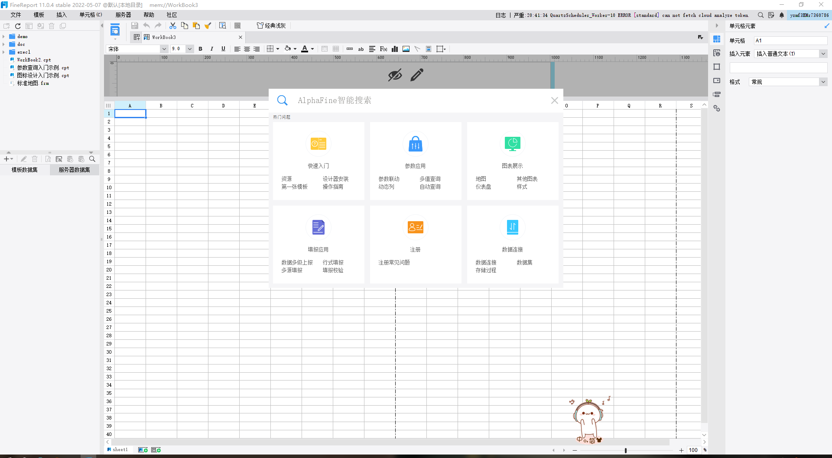The width and height of the screenshot is (832, 458).
Task: Expand the execl folder
Action: pos(3,52)
